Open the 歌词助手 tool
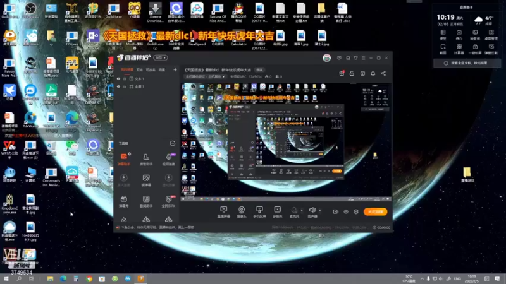Viewport: 506px width, 284px height. click(146, 201)
